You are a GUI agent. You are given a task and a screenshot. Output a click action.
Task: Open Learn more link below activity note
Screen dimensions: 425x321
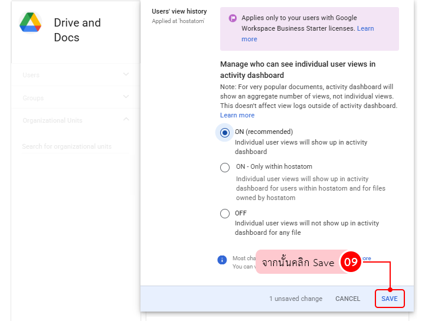[x=237, y=115]
